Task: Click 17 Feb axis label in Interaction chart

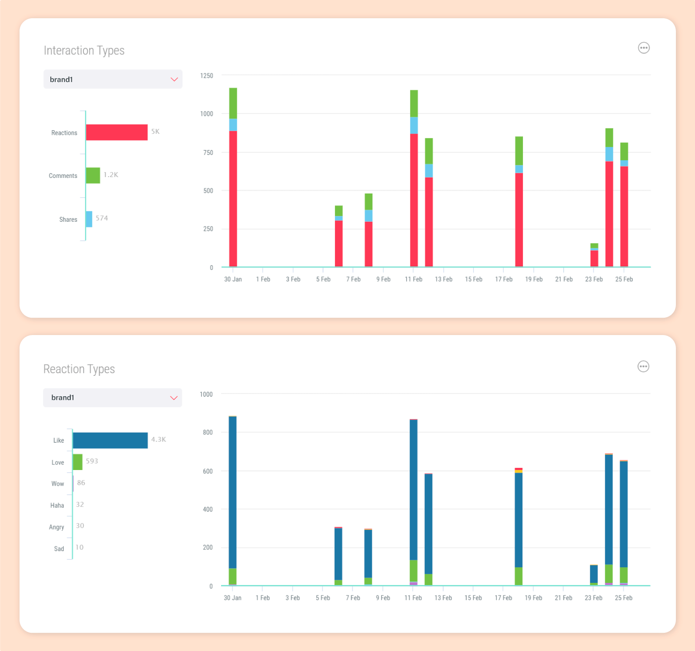Action: click(504, 279)
